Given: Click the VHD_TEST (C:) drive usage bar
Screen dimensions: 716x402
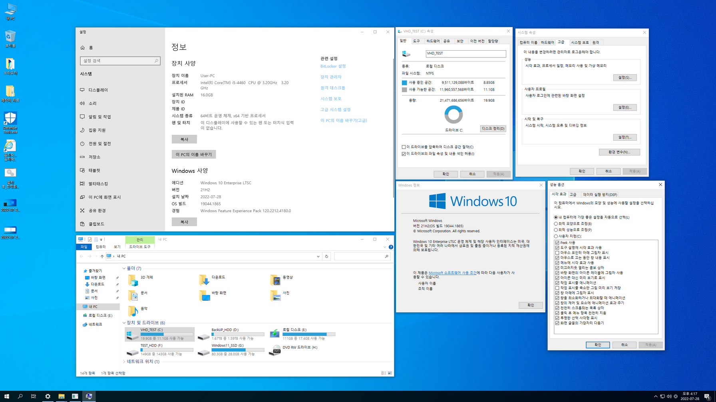Looking at the screenshot, I should (x=167, y=334).
